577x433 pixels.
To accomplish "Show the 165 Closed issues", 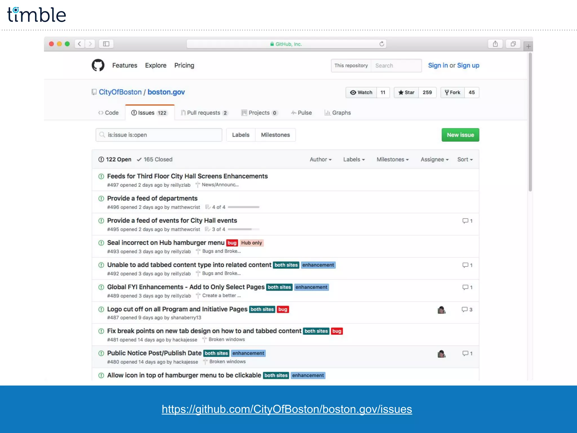I will [x=155, y=159].
